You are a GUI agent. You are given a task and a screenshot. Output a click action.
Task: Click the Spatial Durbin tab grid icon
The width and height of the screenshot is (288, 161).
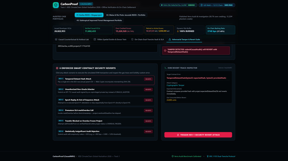[95, 39]
